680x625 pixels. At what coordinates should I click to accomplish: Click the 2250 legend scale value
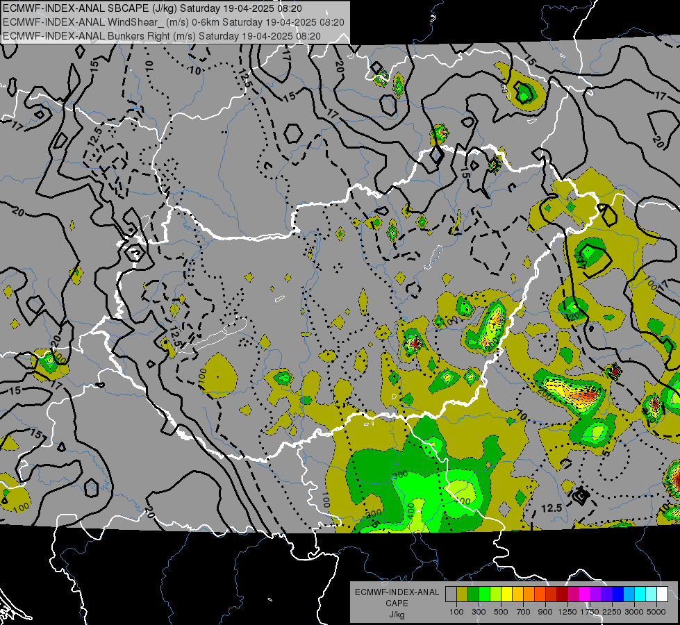(x=612, y=612)
